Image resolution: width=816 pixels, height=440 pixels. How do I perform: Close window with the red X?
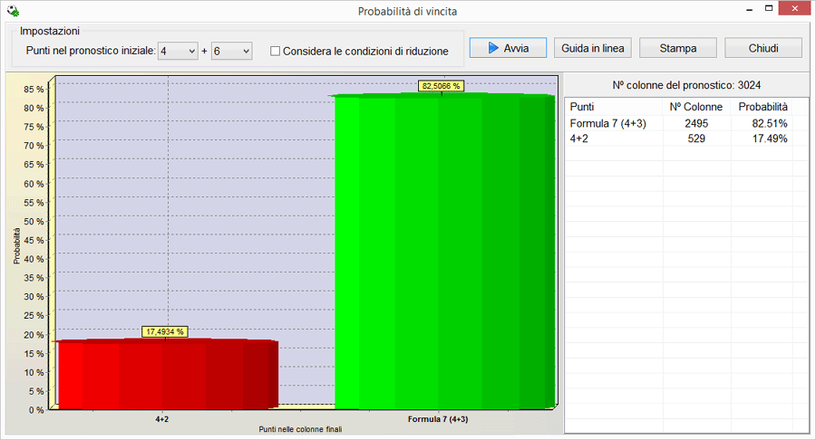point(795,9)
